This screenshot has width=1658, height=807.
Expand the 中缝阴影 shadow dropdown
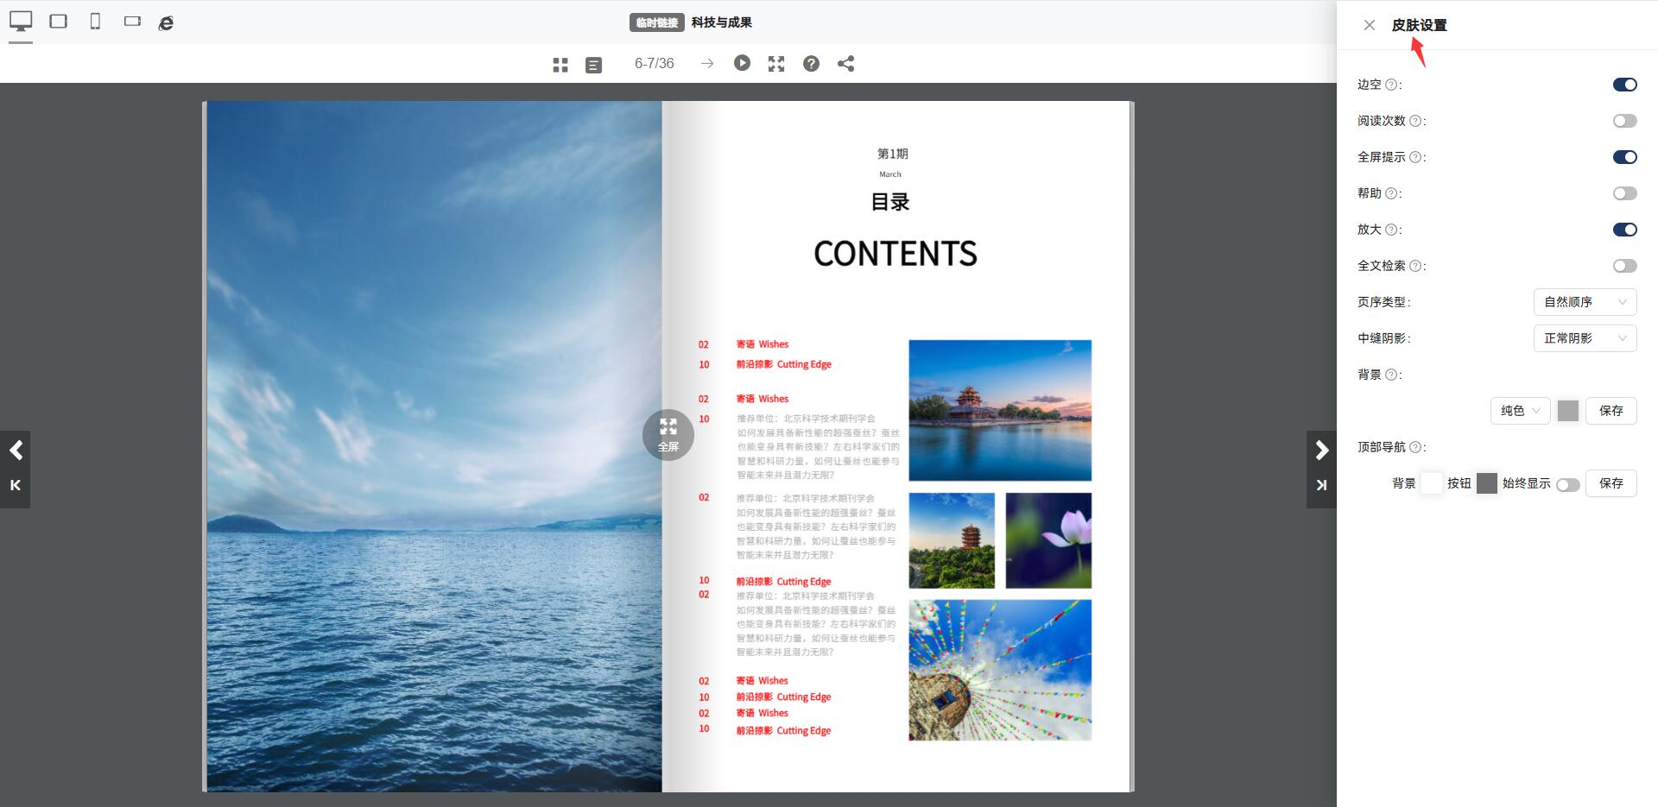click(1585, 338)
